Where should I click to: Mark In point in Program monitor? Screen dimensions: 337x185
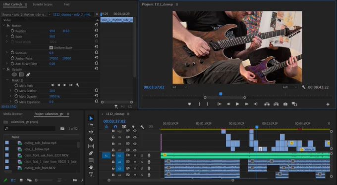199,104
